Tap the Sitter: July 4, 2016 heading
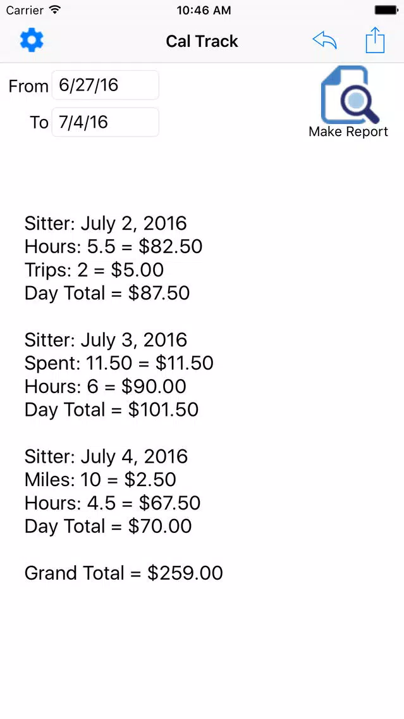Viewport: 404px width, 719px height. (106, 456)
